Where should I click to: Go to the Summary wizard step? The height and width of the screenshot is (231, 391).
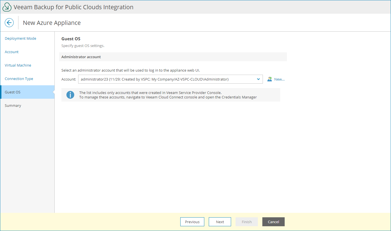click(13, 105)
